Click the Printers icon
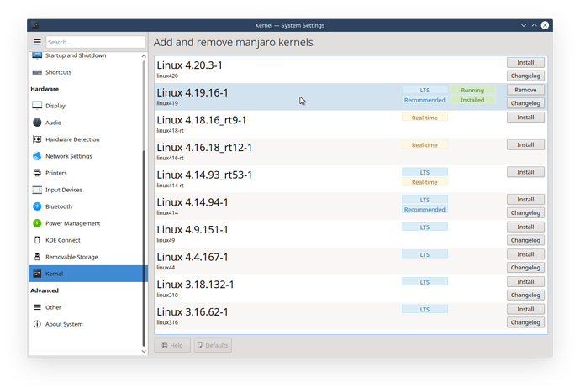Viewport: 580px width, 392px height. [x=37, y=173]
